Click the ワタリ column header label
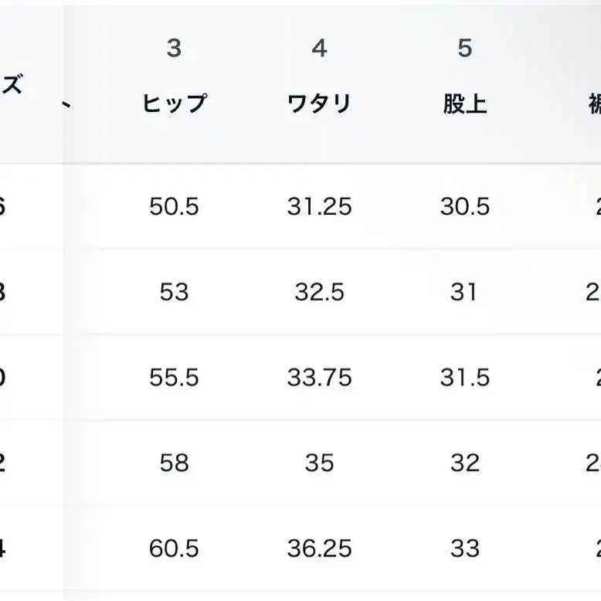This screenshot has height=601, width=601. tap(319, 104)
